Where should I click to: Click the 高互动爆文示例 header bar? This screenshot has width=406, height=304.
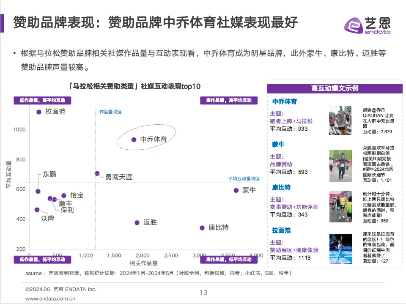pyautogui.click(x=335, y=88)
